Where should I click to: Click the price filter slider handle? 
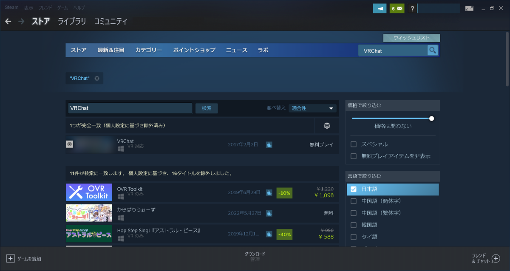432,119
